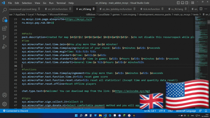Follow the https://mcxyz.ru/a link

(79, 19)
